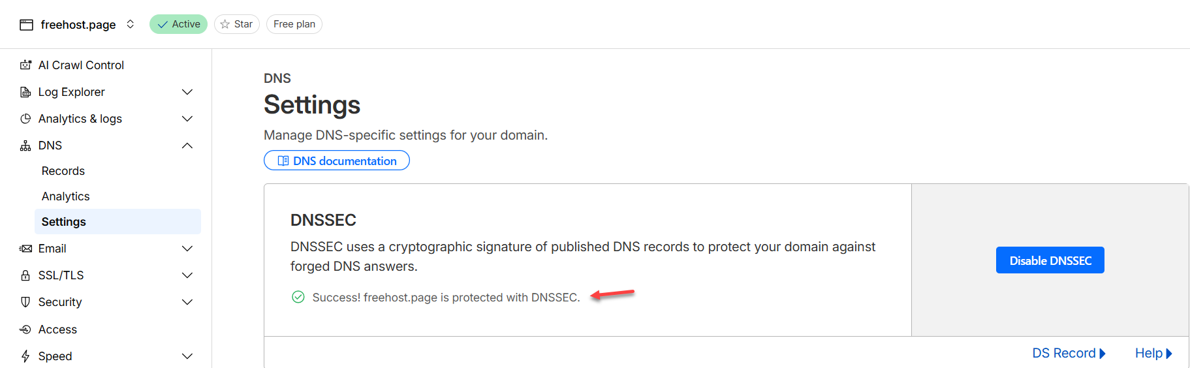
Task: Click the DNS network icon in sidebar
Action: click(25, 146)
